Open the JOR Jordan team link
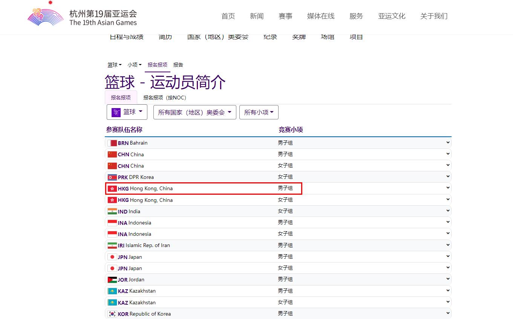Viewport: 513px width, 319px height. click(x=131, y=279)
